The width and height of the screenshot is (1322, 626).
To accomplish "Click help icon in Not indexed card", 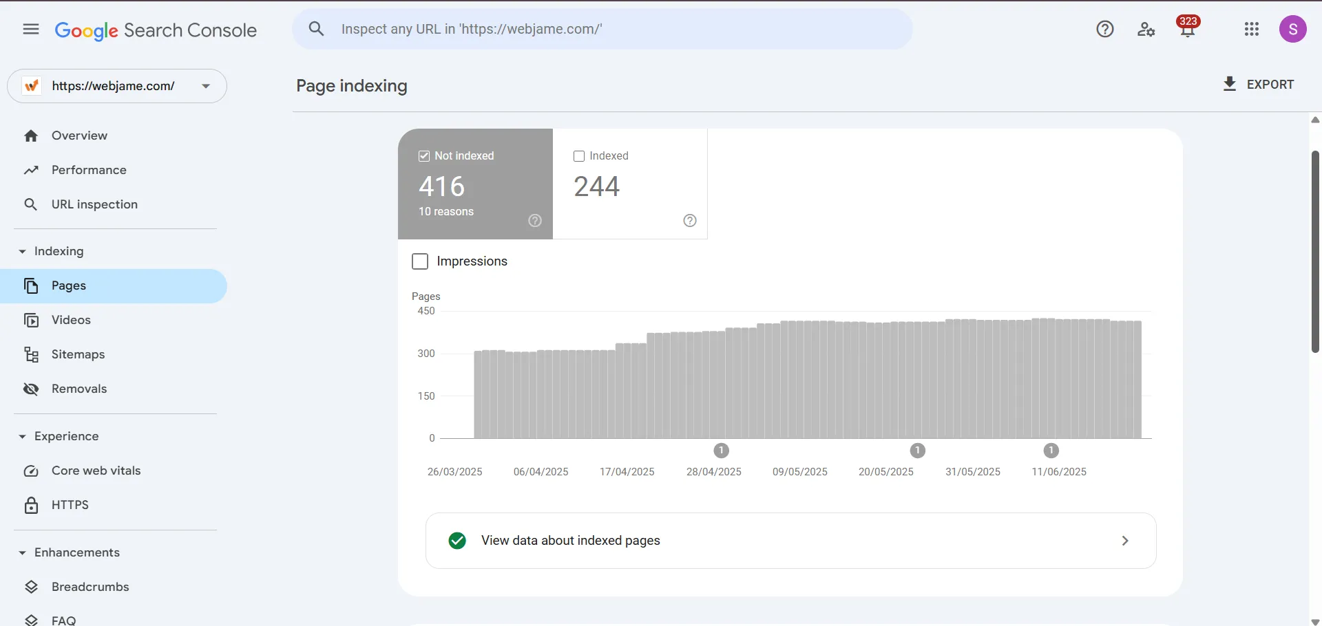I will (x=535, y=220).
